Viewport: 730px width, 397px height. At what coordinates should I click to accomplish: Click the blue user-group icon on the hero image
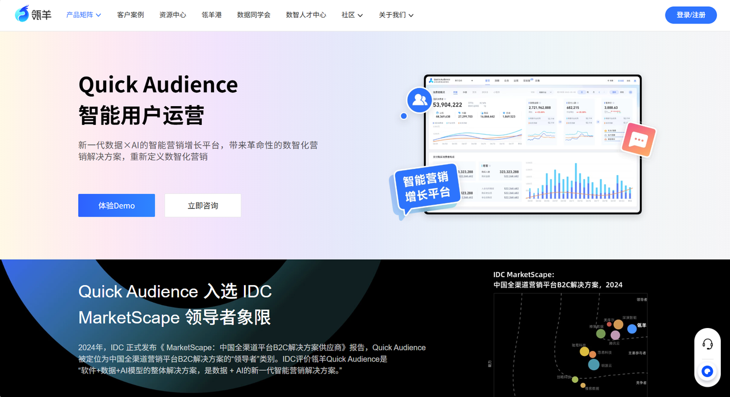tap(420, 100)
